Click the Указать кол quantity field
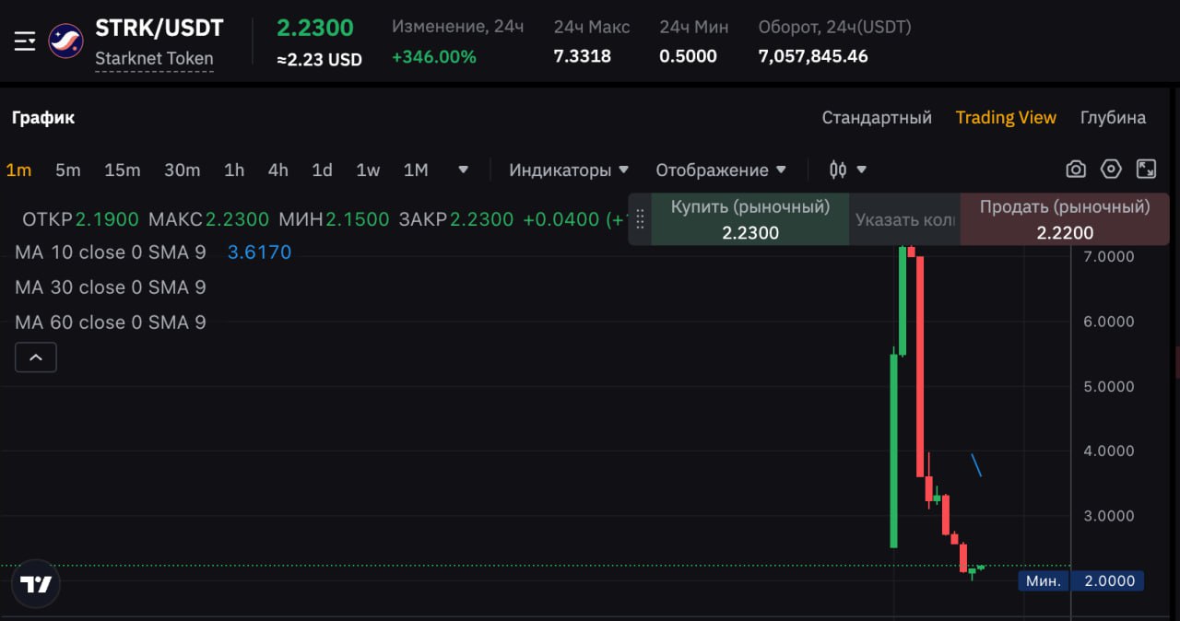This screenshot has width=1180, height=621. pyautogui.click(x=904, y=220)
